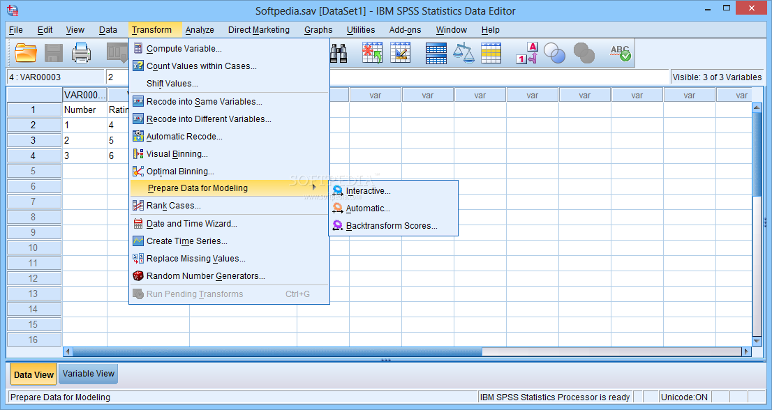The height and width of the screenshot is (410, 772).
Task: Click the grayed Show All Variables icon
Action: pyautogui.click(x=584, y=53)
